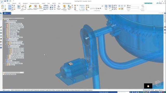Start the 3D Sketch command

tap(23, 7)
